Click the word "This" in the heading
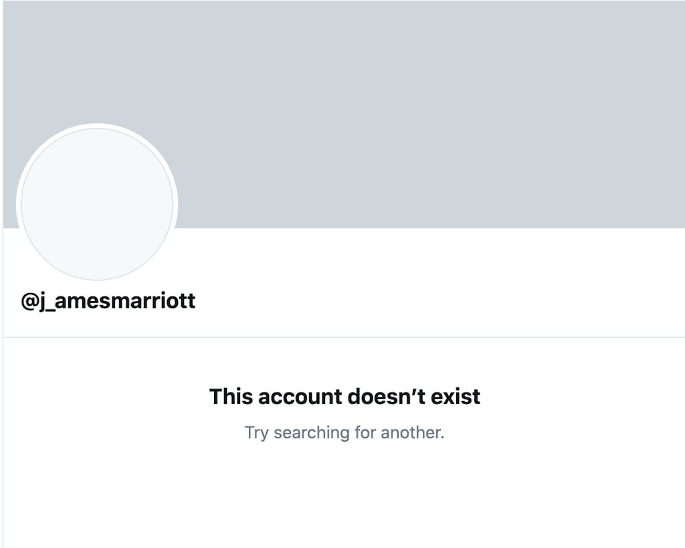This screenshot has width=685, height=548. tap(231, 396)
